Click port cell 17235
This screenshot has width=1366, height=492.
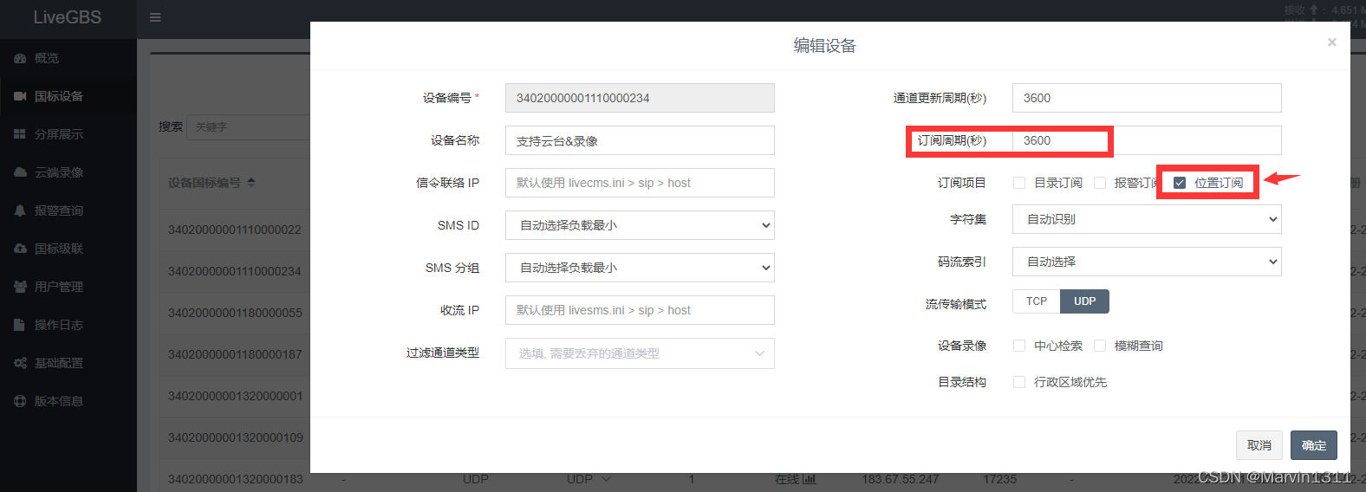(1000, 479)
